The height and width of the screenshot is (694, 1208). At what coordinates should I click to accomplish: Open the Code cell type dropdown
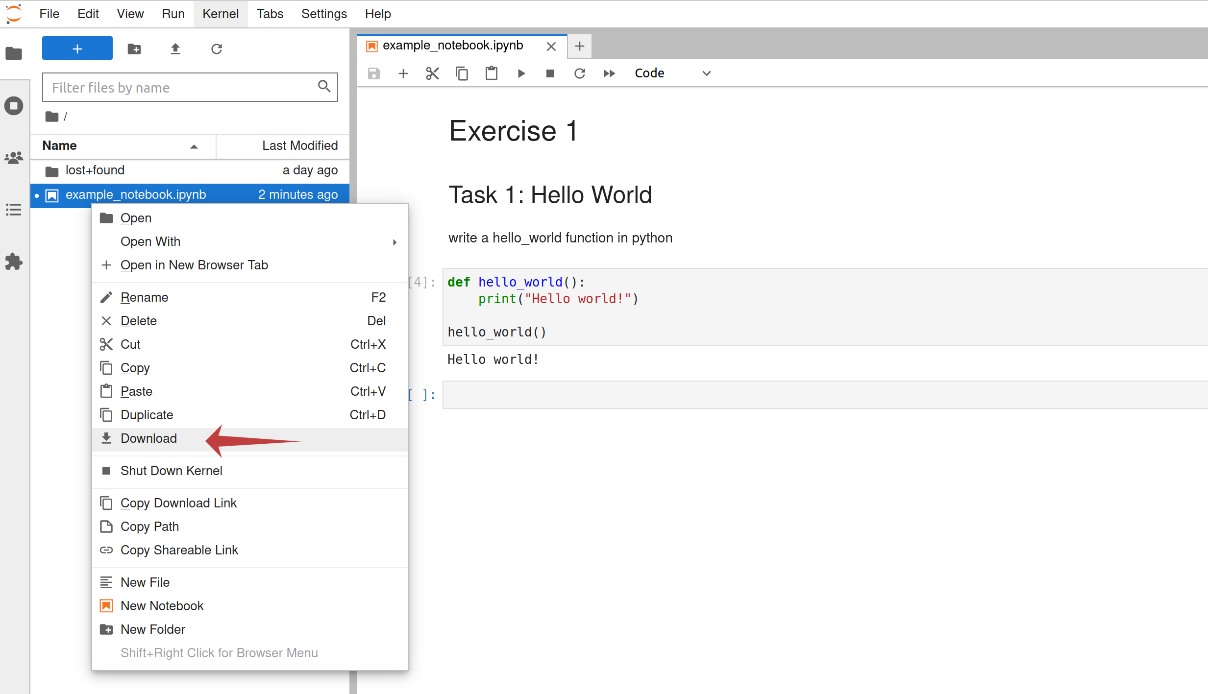pos(672,73)
